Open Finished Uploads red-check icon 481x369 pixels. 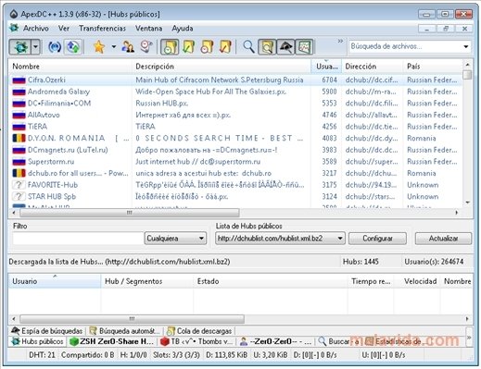pos(225,47)
